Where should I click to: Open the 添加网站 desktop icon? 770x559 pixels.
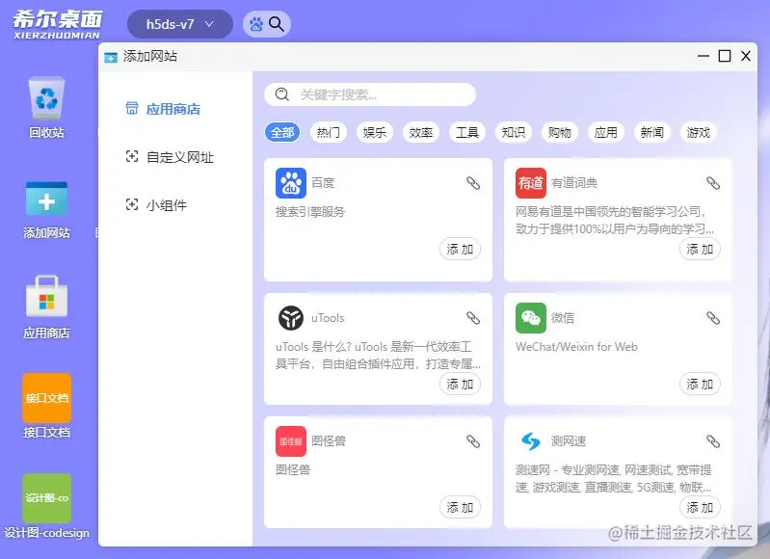pos(46,199)
